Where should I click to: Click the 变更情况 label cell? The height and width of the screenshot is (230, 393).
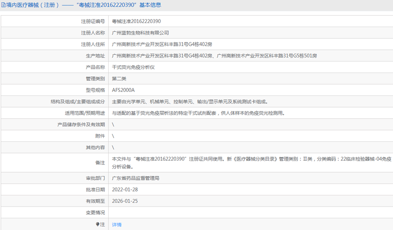55,212
